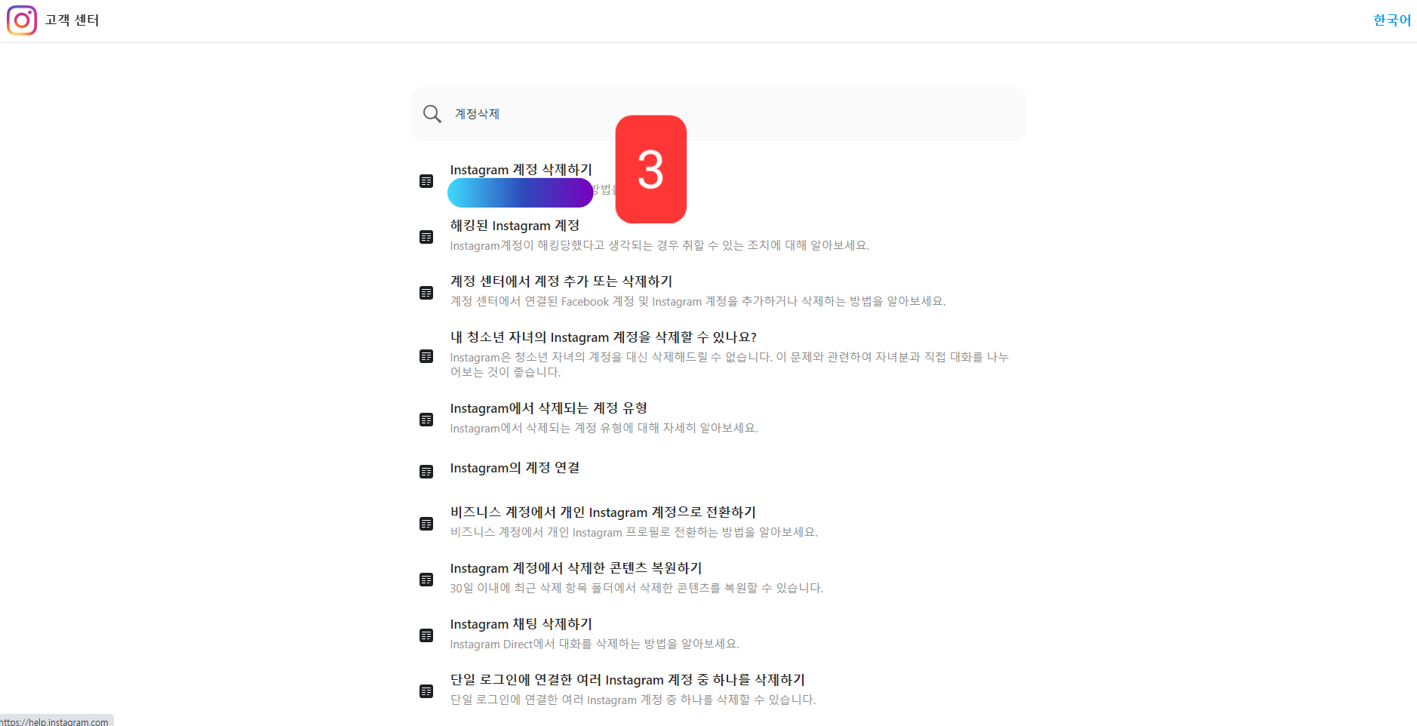Viewport: 1417px width, 726px height.
Task: Open 계정 센터에서 계정 추가 또는 삭제하기
Action: (x=561, y=281)
